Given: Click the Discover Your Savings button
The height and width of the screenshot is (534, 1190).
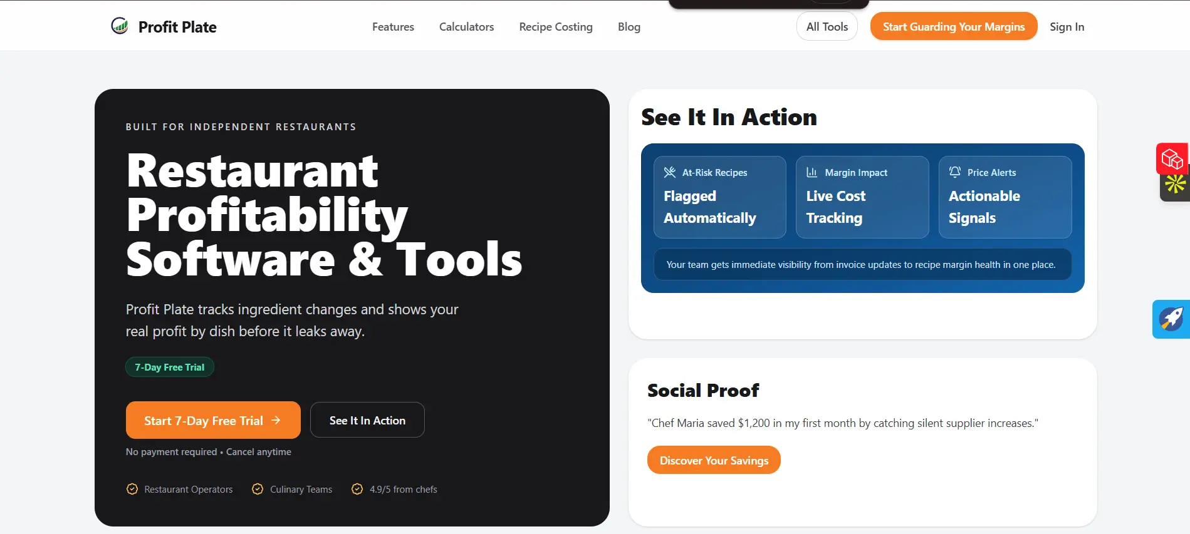Looking at the screenshot, I should pyautogui.click(x=714, y=460).
